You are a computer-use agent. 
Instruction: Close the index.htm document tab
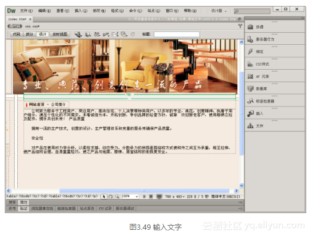(x=30, y=19)
